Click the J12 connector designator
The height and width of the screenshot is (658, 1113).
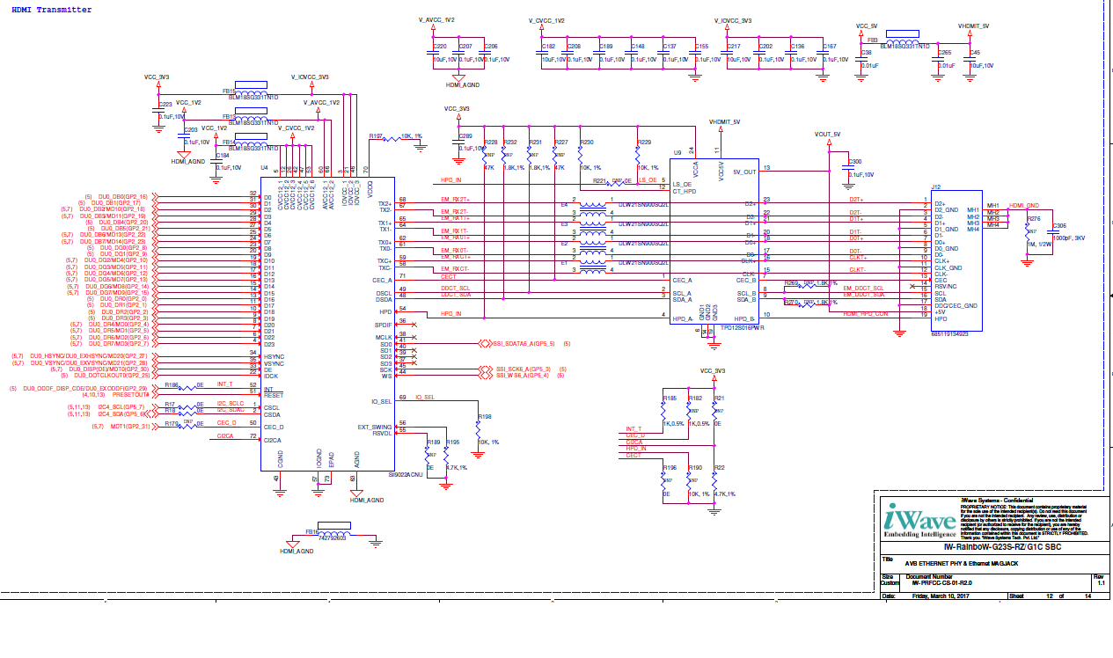937,186
